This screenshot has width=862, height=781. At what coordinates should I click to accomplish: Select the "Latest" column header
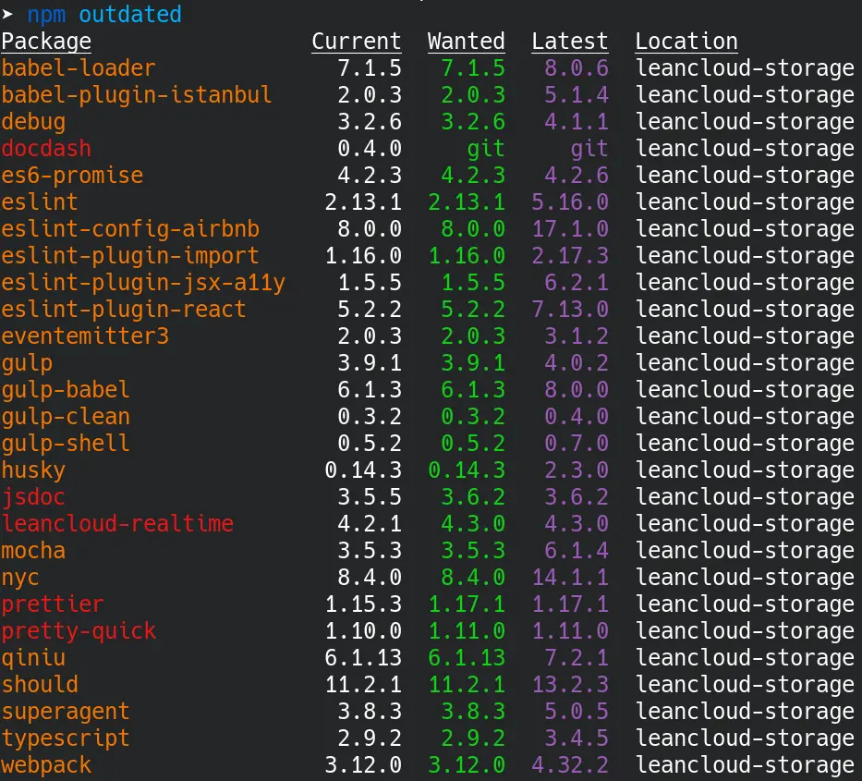tap(569, 41)
